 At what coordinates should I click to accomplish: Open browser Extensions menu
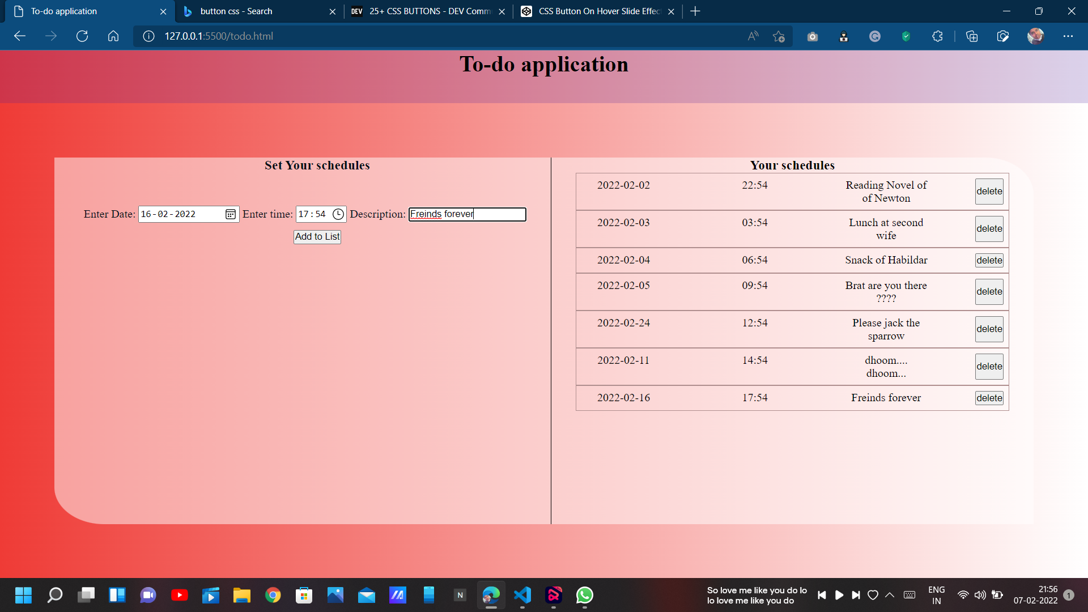coord(937,36)
